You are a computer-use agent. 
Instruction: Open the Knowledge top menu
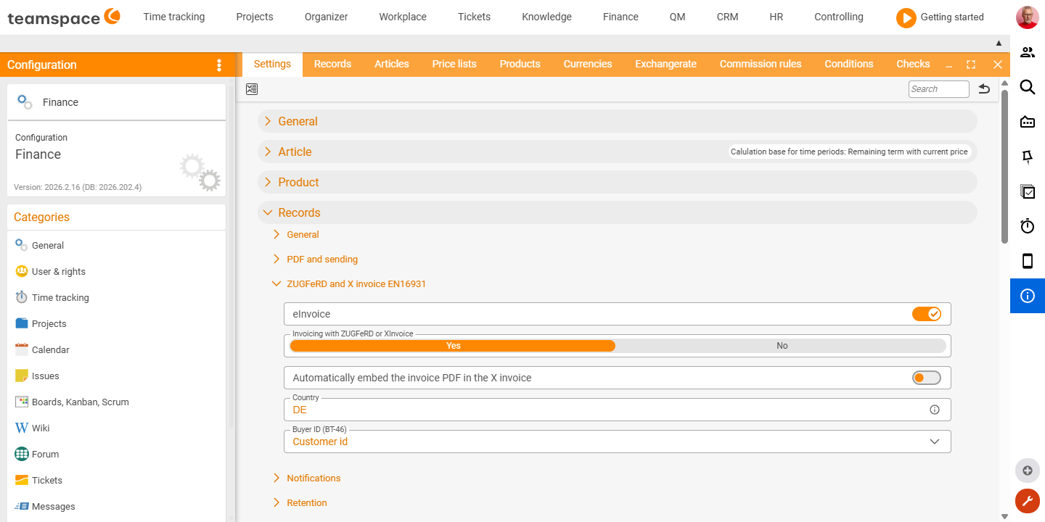546,17
